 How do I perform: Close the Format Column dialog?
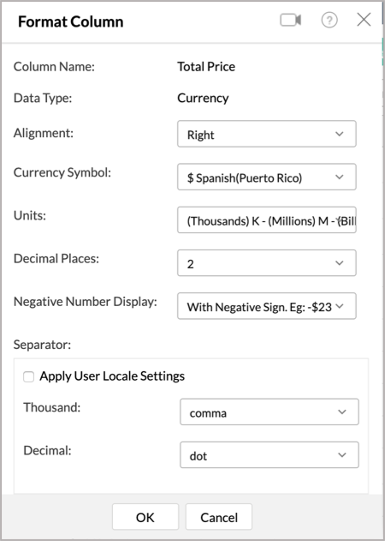pyautogui.click(x=364, y=20)
